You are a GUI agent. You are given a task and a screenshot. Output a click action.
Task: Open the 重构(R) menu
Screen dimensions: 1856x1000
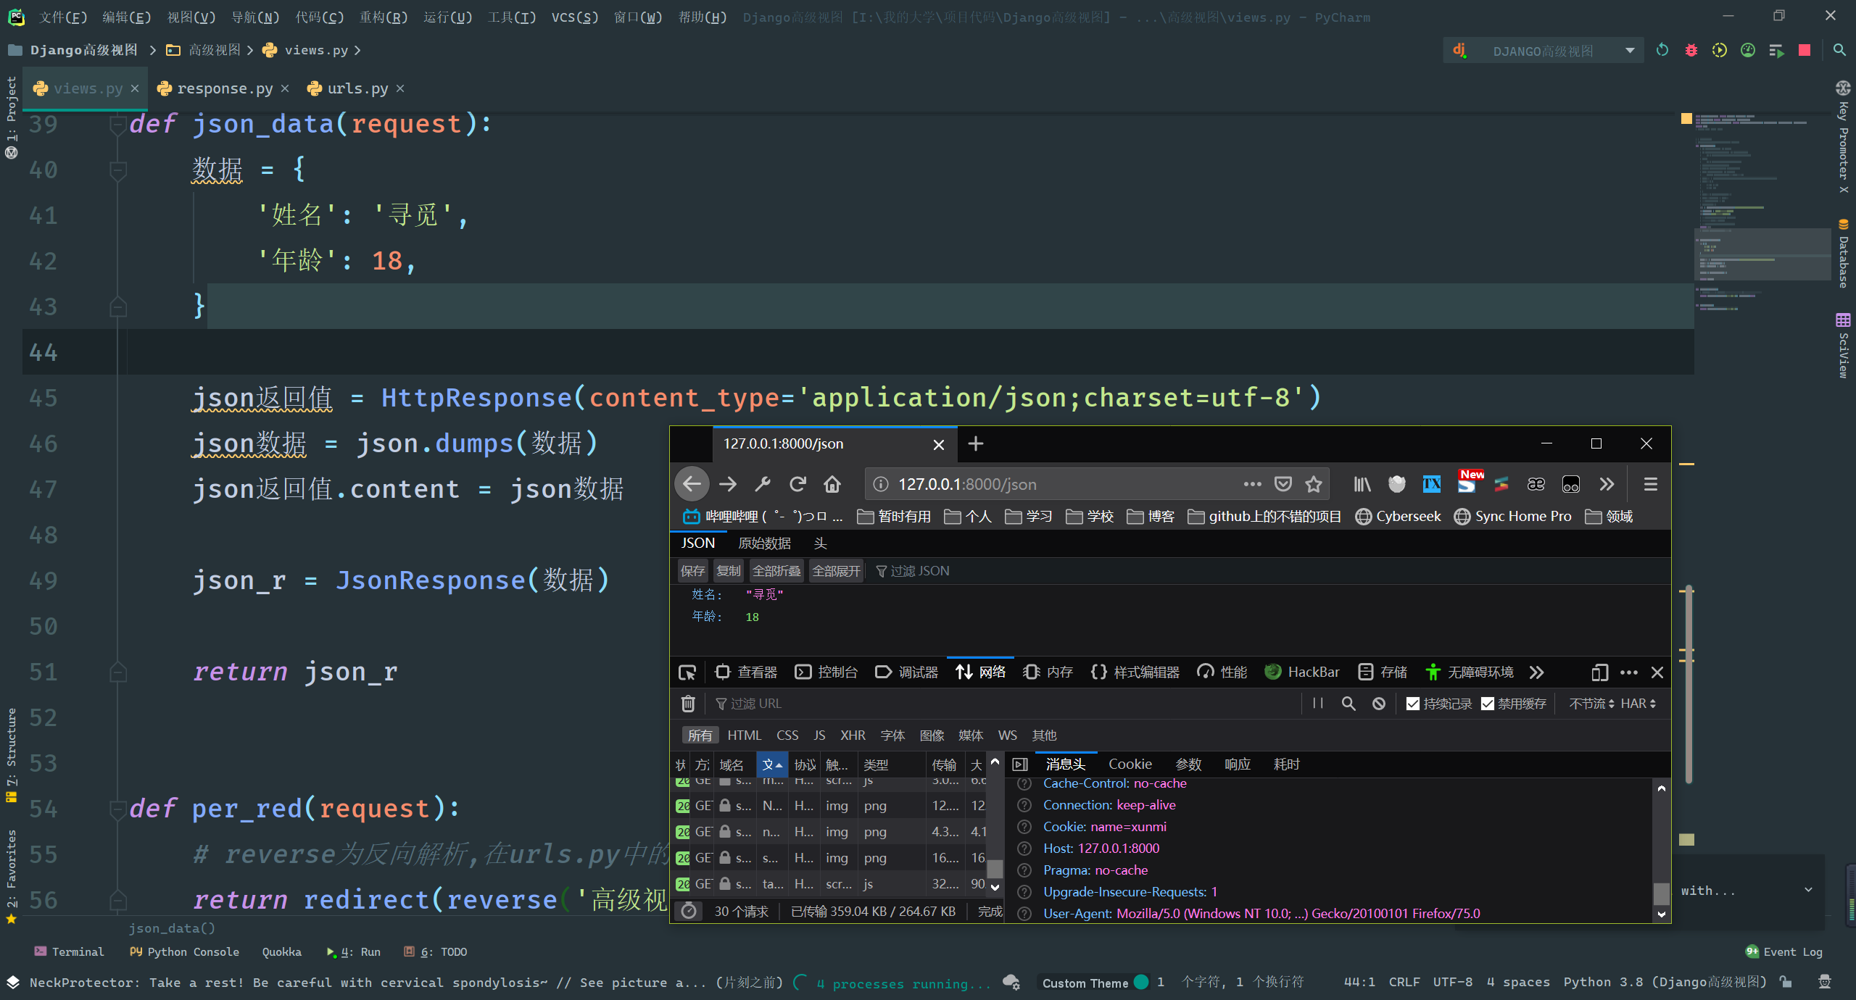click(x=383, y=17)
